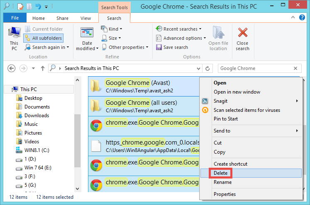
Task: Open Search again in dropdown
Action: click(47, 47)
